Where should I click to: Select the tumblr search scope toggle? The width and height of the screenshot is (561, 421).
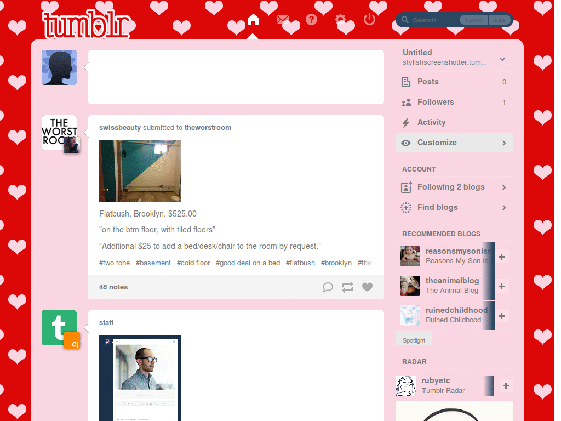tap(474, 20)
